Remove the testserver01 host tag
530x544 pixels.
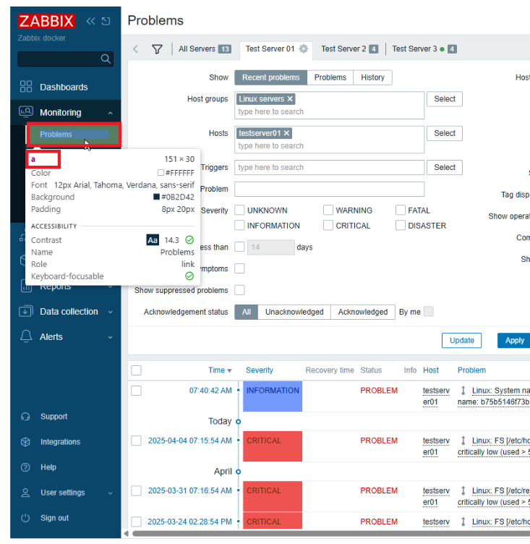click(286, 133)
